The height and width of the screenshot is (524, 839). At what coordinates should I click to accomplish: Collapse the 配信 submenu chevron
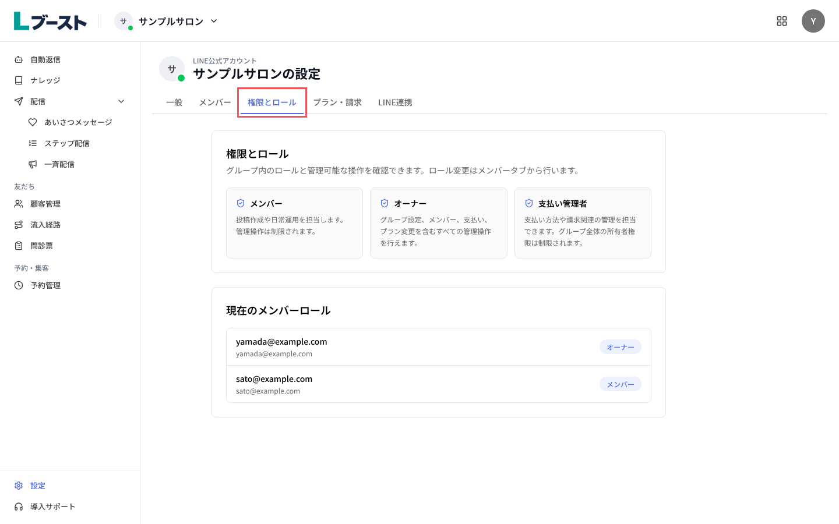click(121, 101)
